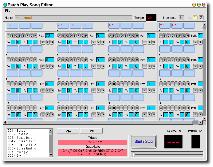
Task: Select '007 - Swing 2' in the list
Action: point(28,152)
